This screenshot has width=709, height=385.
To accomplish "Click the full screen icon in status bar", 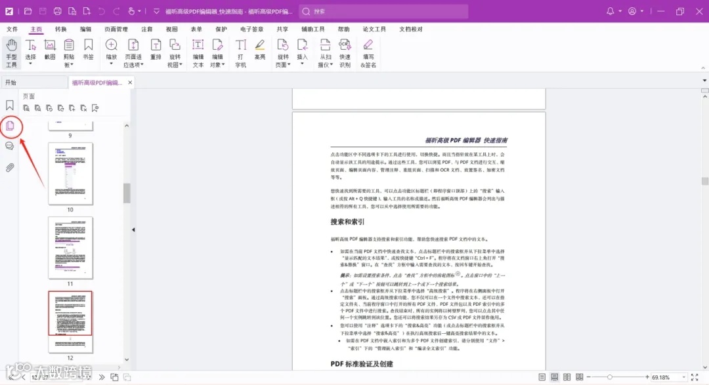I will 695,377.
